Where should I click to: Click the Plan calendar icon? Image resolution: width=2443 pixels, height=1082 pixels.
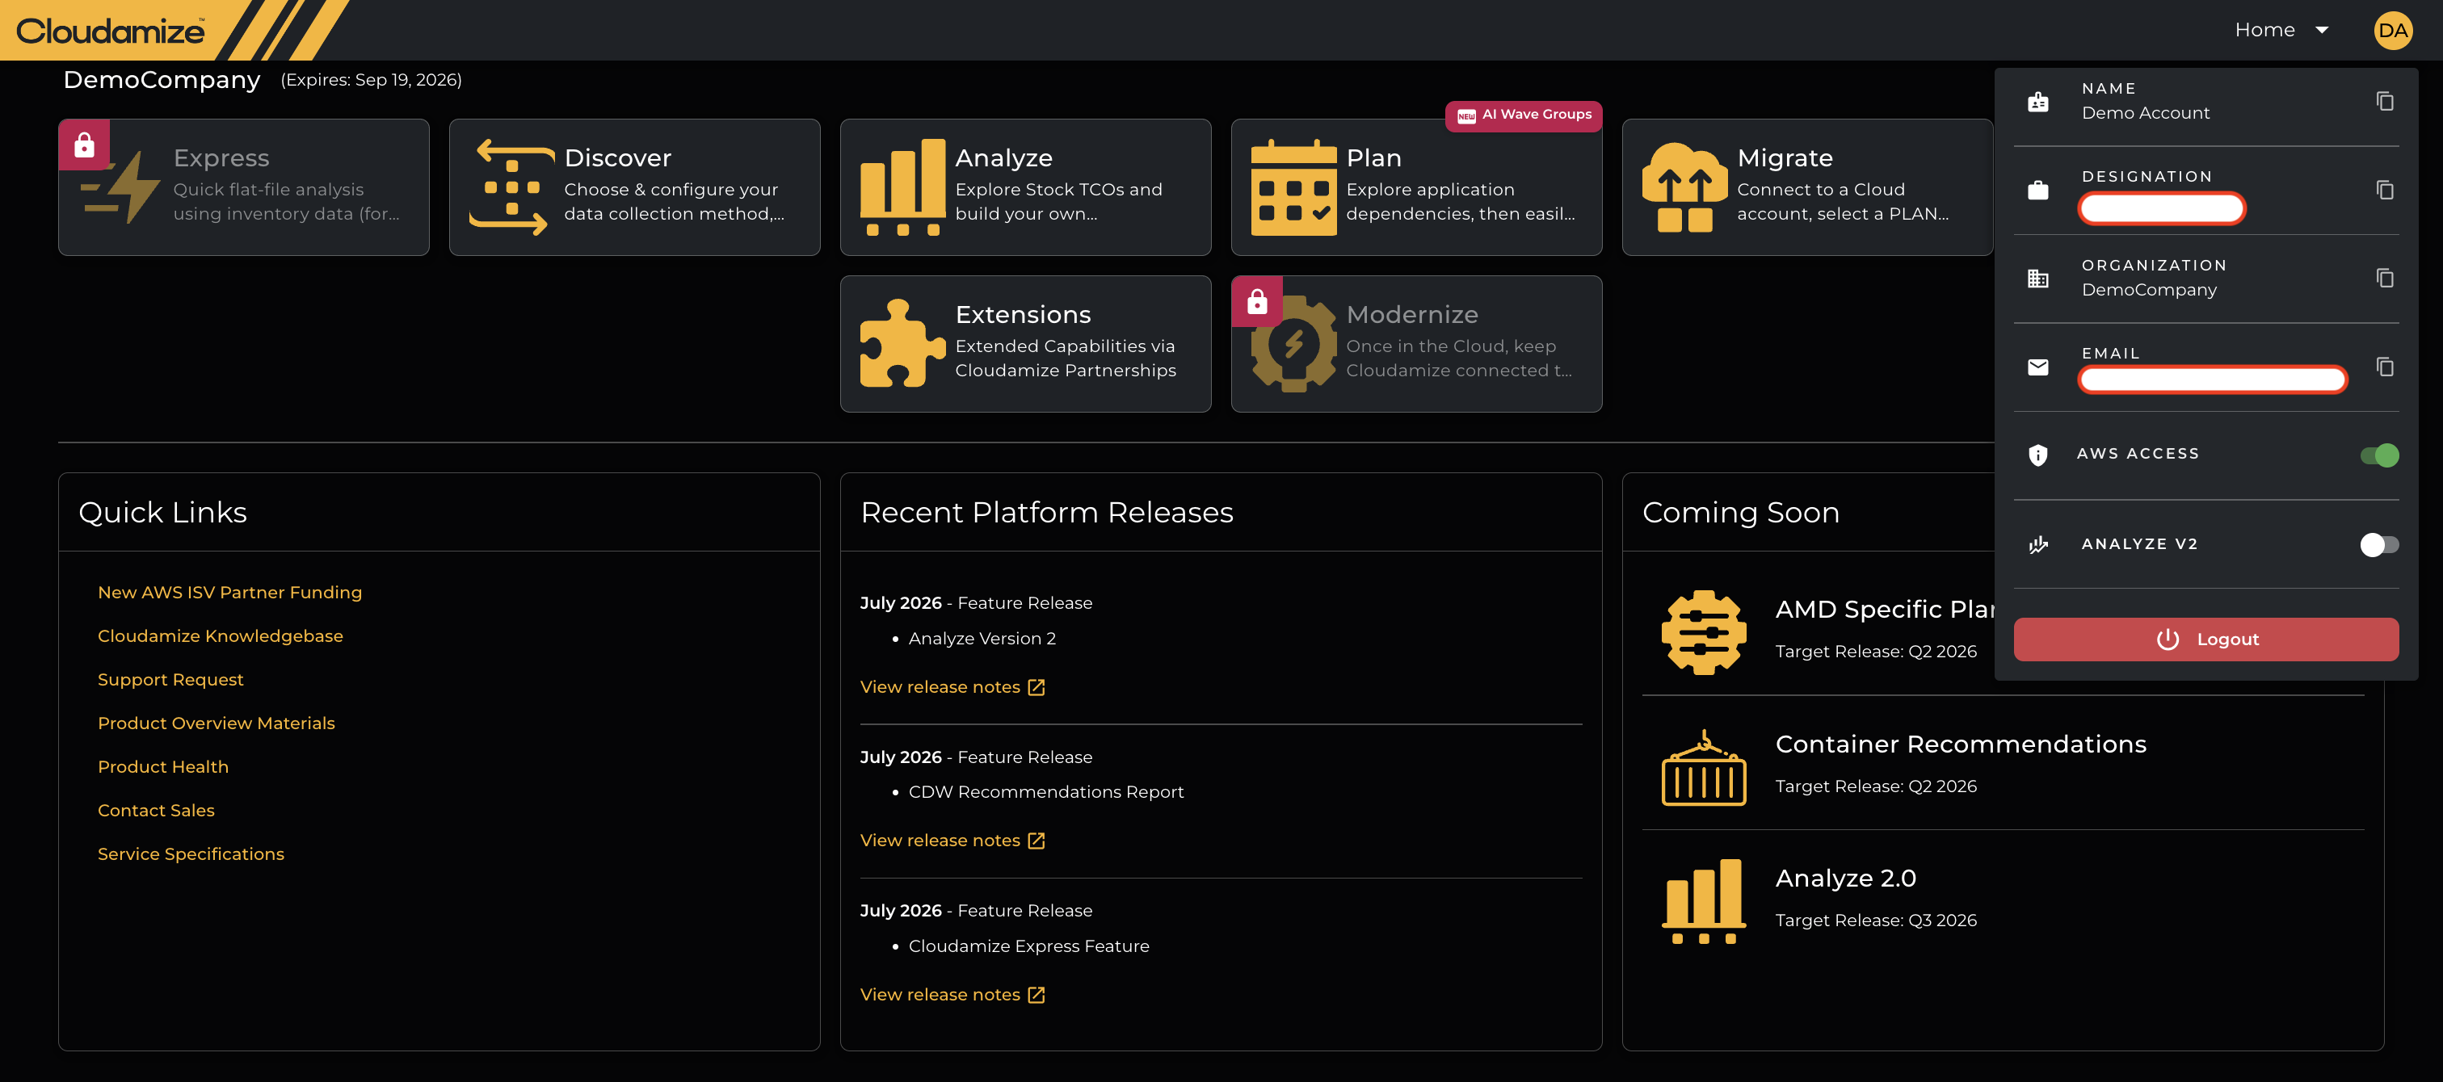[1293, 187]
